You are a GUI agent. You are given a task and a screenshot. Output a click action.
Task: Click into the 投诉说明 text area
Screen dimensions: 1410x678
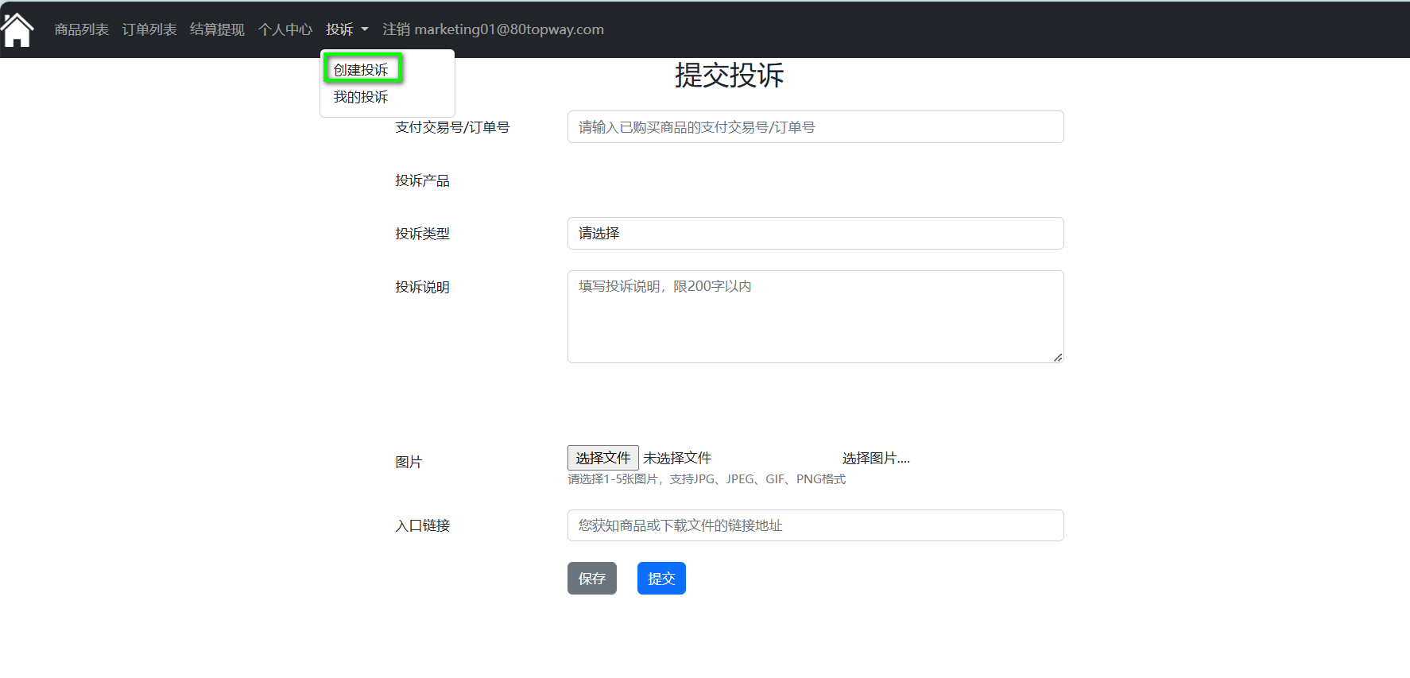click(815, 316)
